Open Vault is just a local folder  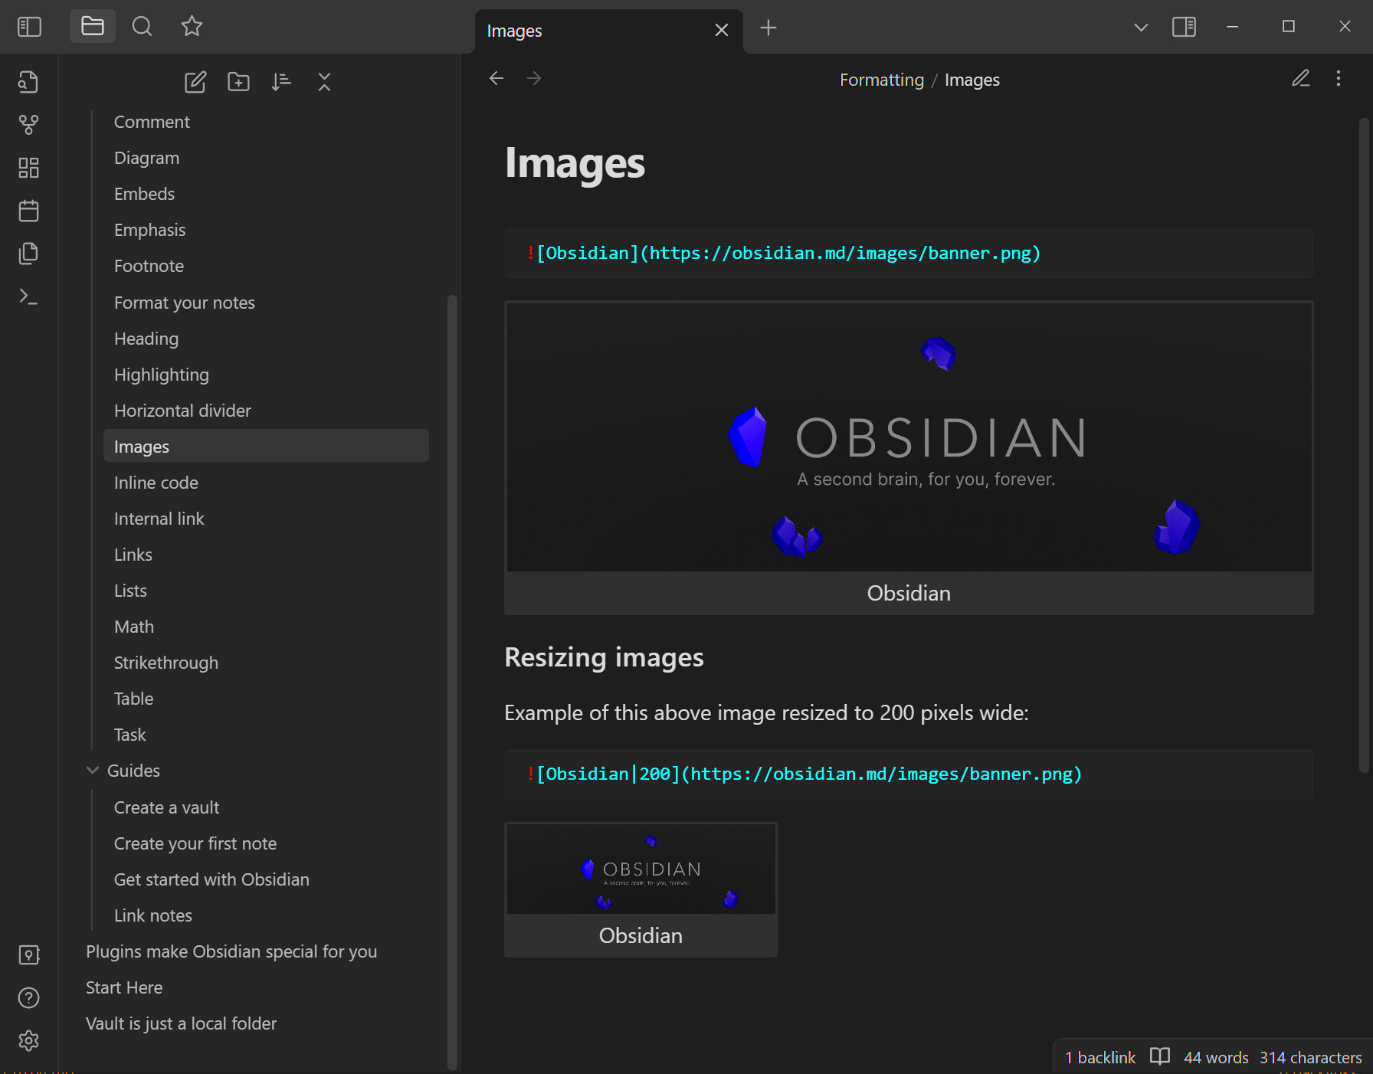point(253,1023)
